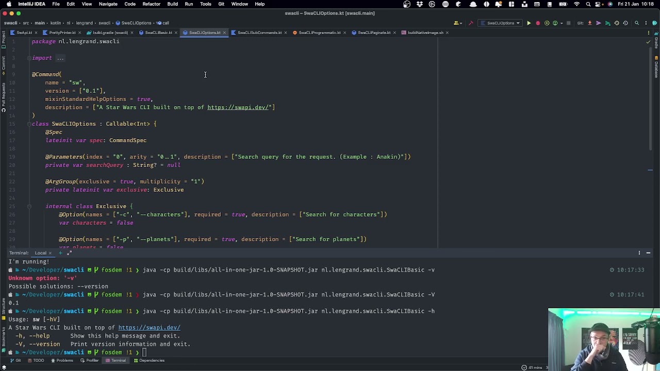660x371 pixels.
Task: Maximize terminal panel with expand arrows
Action: (x=69, y=253)
